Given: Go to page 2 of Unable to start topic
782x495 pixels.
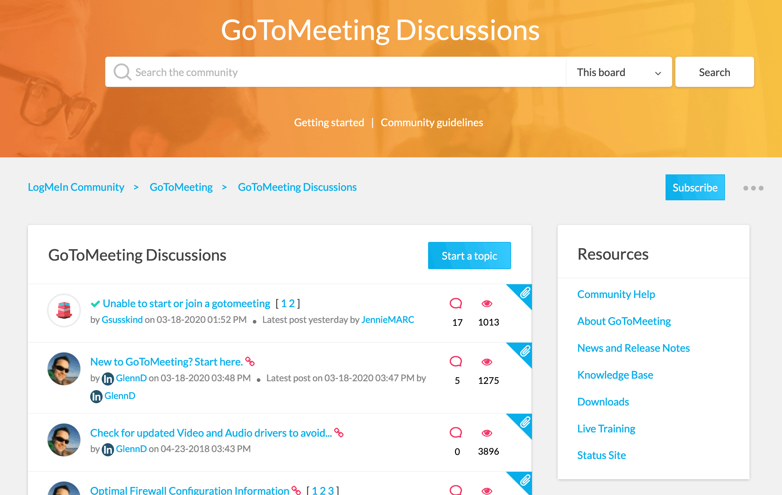Looking at the screenshot, I should [x=292, y=304].
